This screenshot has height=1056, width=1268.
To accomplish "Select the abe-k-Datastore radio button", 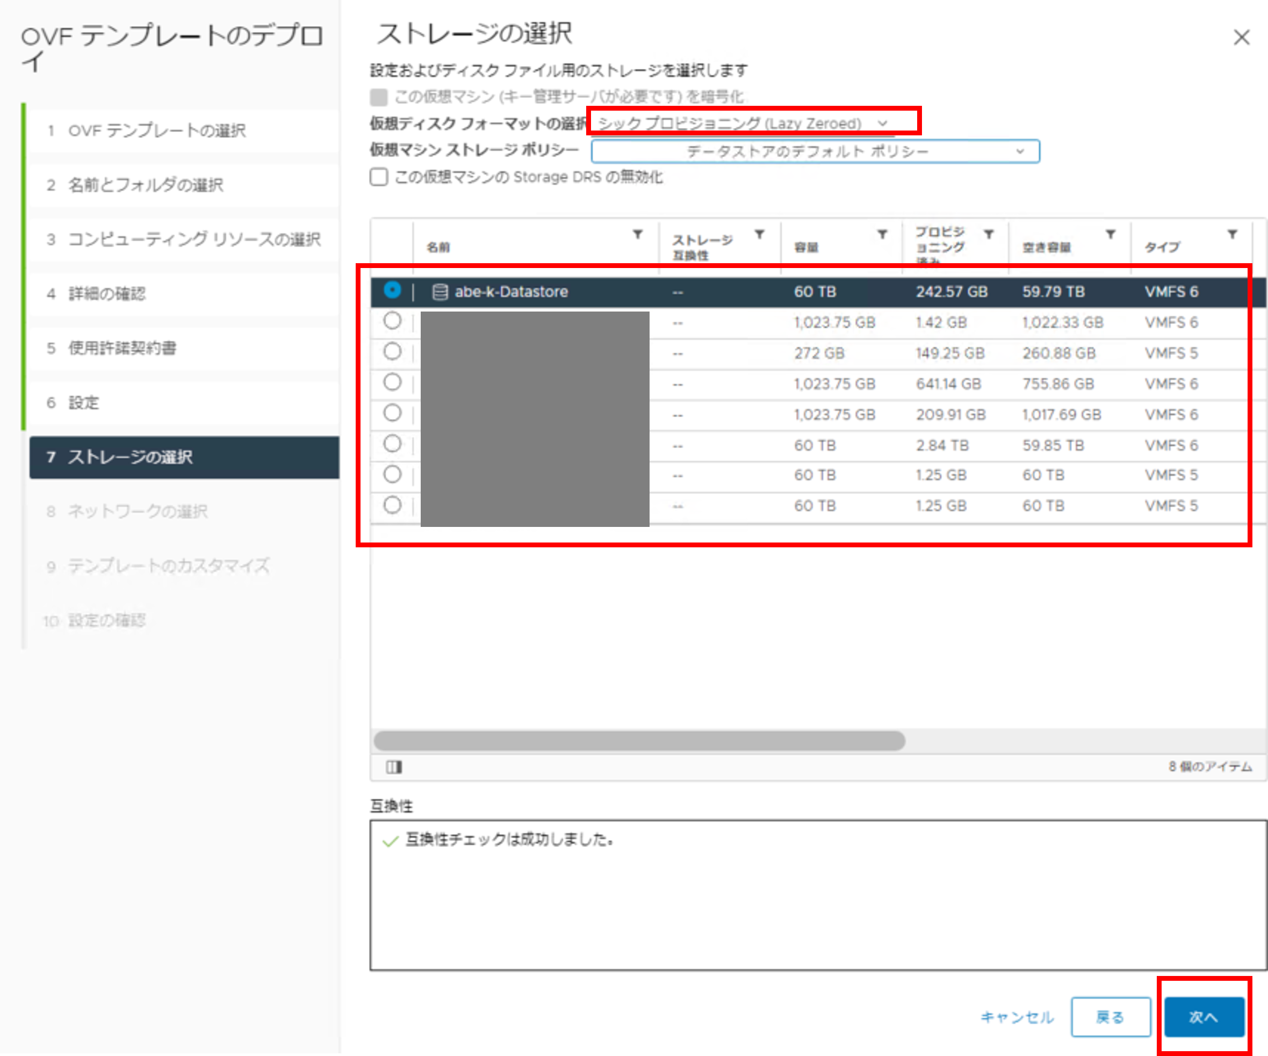I will pyautogui.click(x=392, y=291).
